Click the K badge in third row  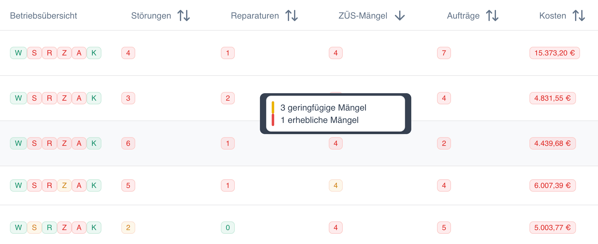[x=94, y=143]
